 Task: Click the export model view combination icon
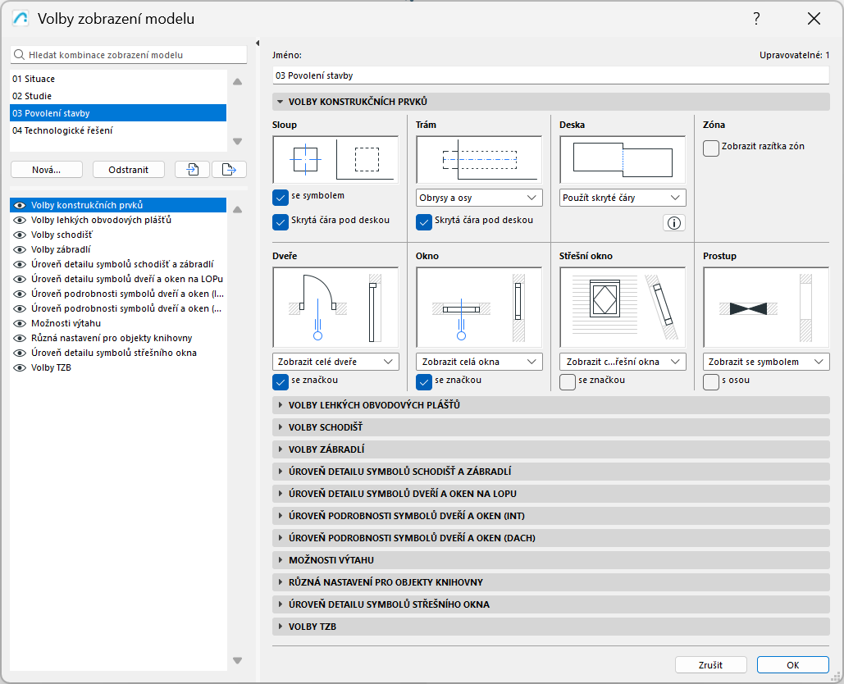click(230, 169)
